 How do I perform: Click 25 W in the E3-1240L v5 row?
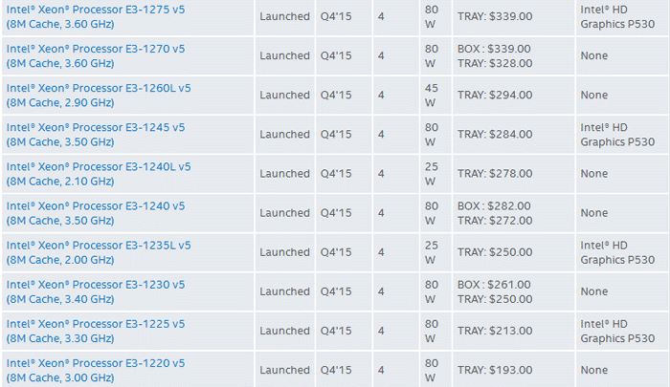pos(432,174)
